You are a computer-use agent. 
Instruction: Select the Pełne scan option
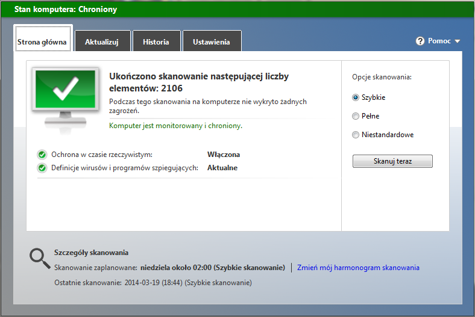[355, 116]
